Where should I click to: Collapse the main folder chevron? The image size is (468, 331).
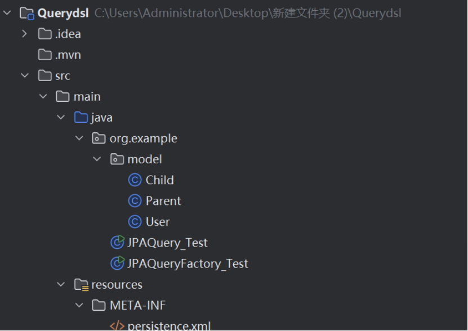coord(43,97)
